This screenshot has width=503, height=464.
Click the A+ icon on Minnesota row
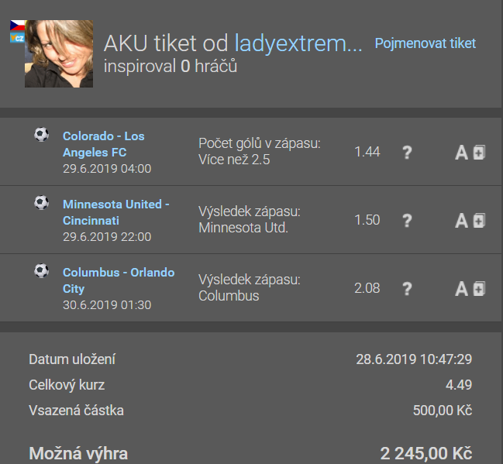(x=470, y=221)
